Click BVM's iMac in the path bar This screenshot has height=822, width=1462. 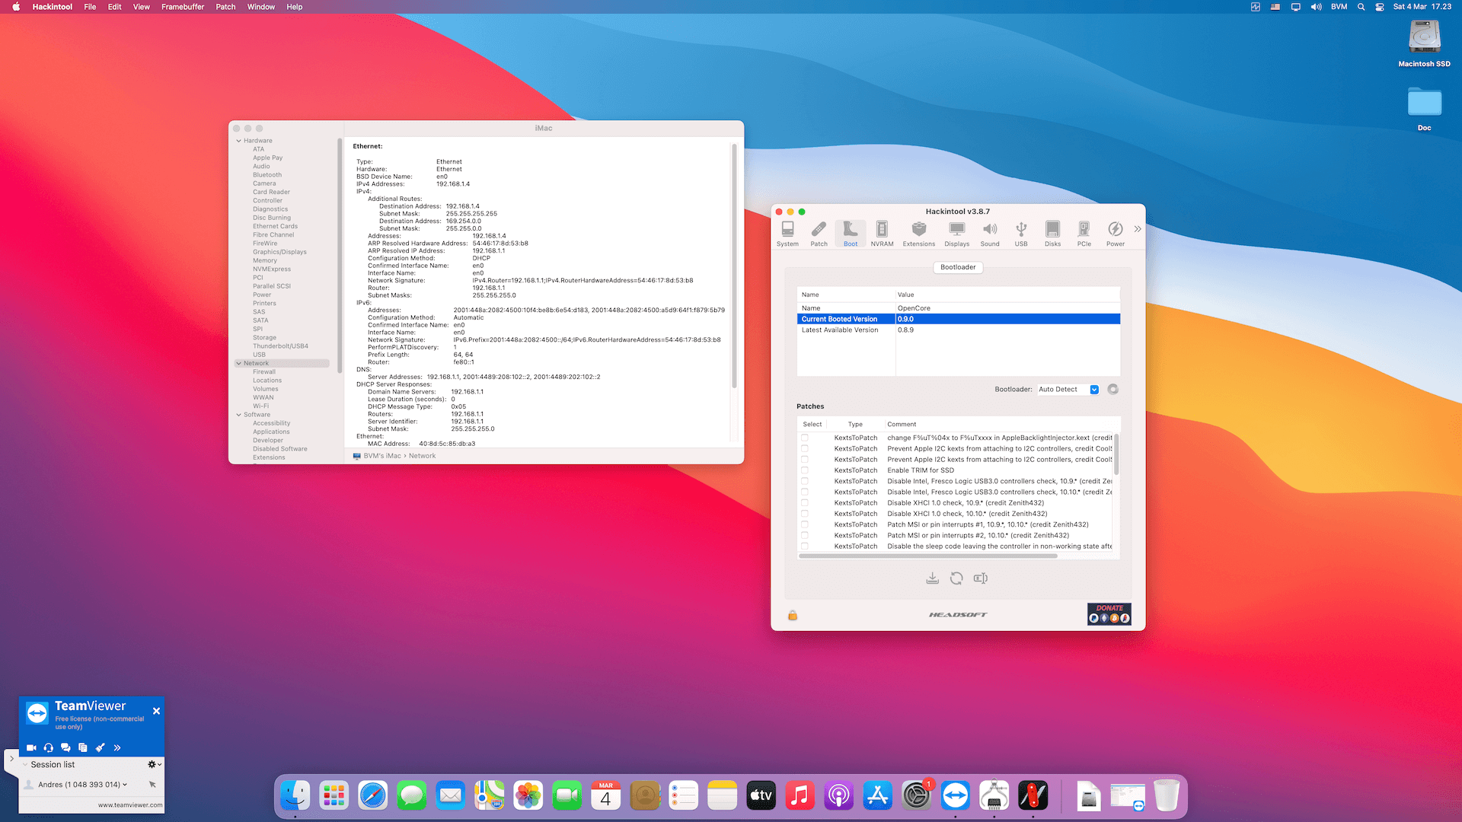click(x=382, y=456)
